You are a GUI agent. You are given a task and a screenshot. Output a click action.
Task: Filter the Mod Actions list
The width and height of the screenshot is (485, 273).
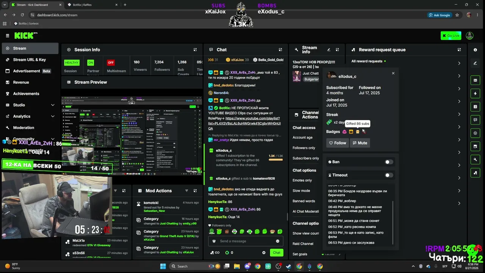186,191
